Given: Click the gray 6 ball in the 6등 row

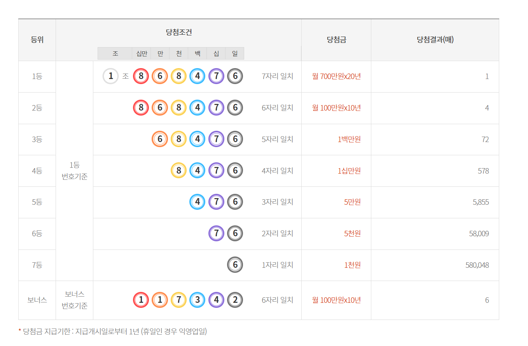Looking at the screenshot, I should coord(235,234).
